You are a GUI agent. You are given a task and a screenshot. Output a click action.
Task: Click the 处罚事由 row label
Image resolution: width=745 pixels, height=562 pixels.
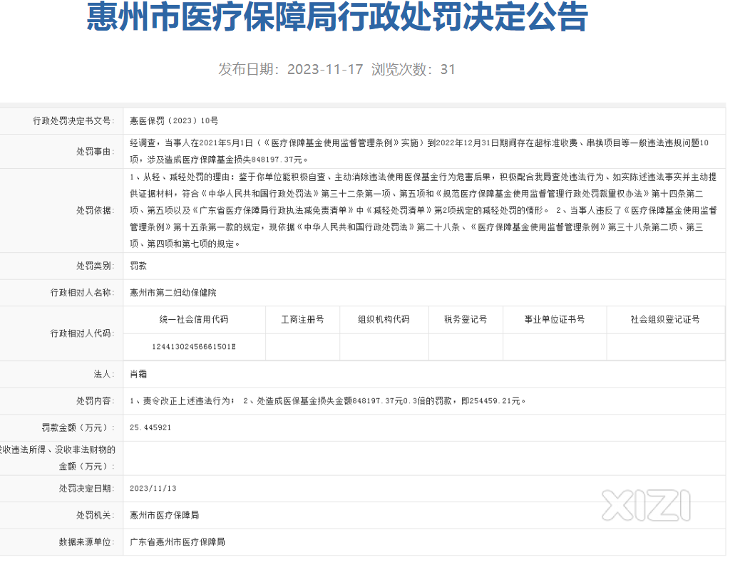pos(95,152)
